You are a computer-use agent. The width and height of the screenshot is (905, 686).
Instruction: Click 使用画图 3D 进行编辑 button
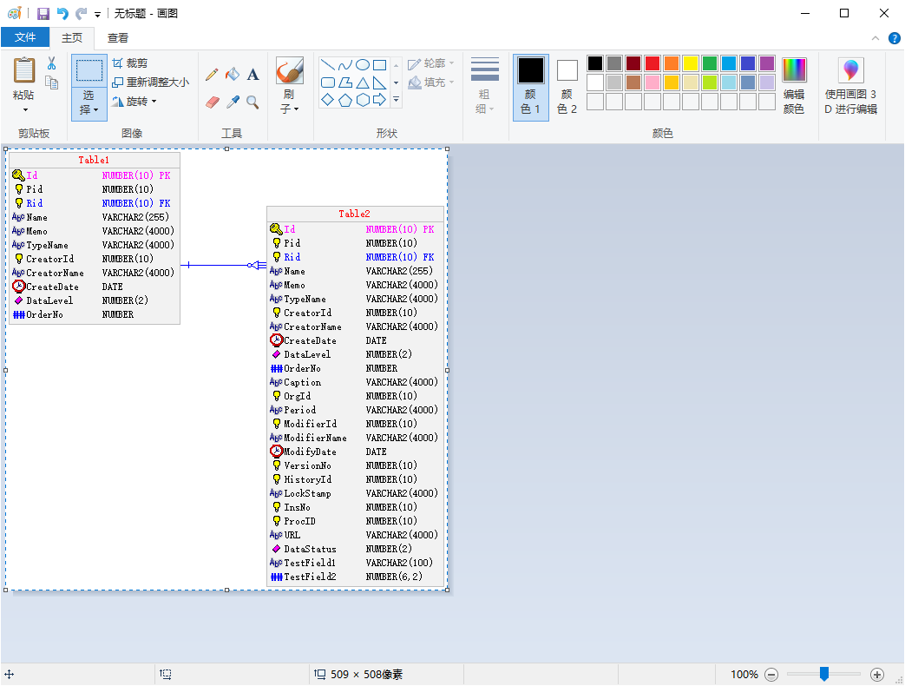[850, 85]
